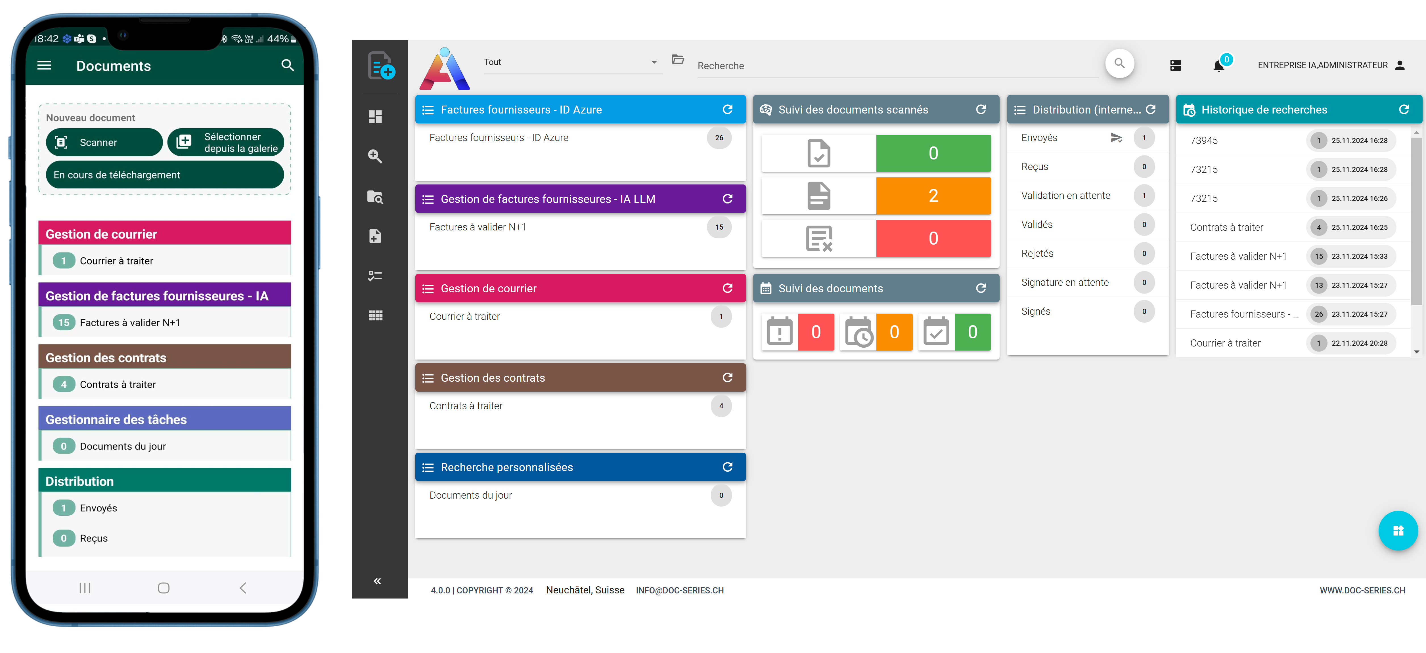Open the Factures fournisseurs - ID Azure row
Viewport: 1426px width, 653px height.
click(x=580, y=138)
